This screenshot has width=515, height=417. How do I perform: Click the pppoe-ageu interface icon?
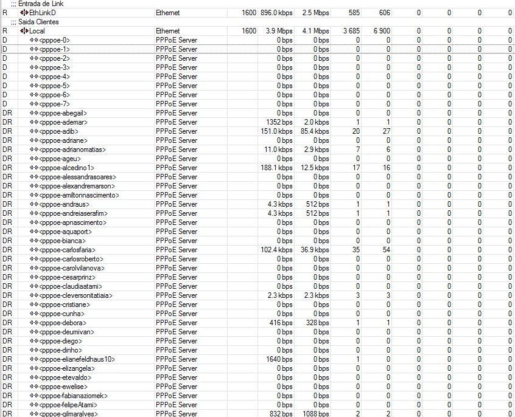click(34, 159)
